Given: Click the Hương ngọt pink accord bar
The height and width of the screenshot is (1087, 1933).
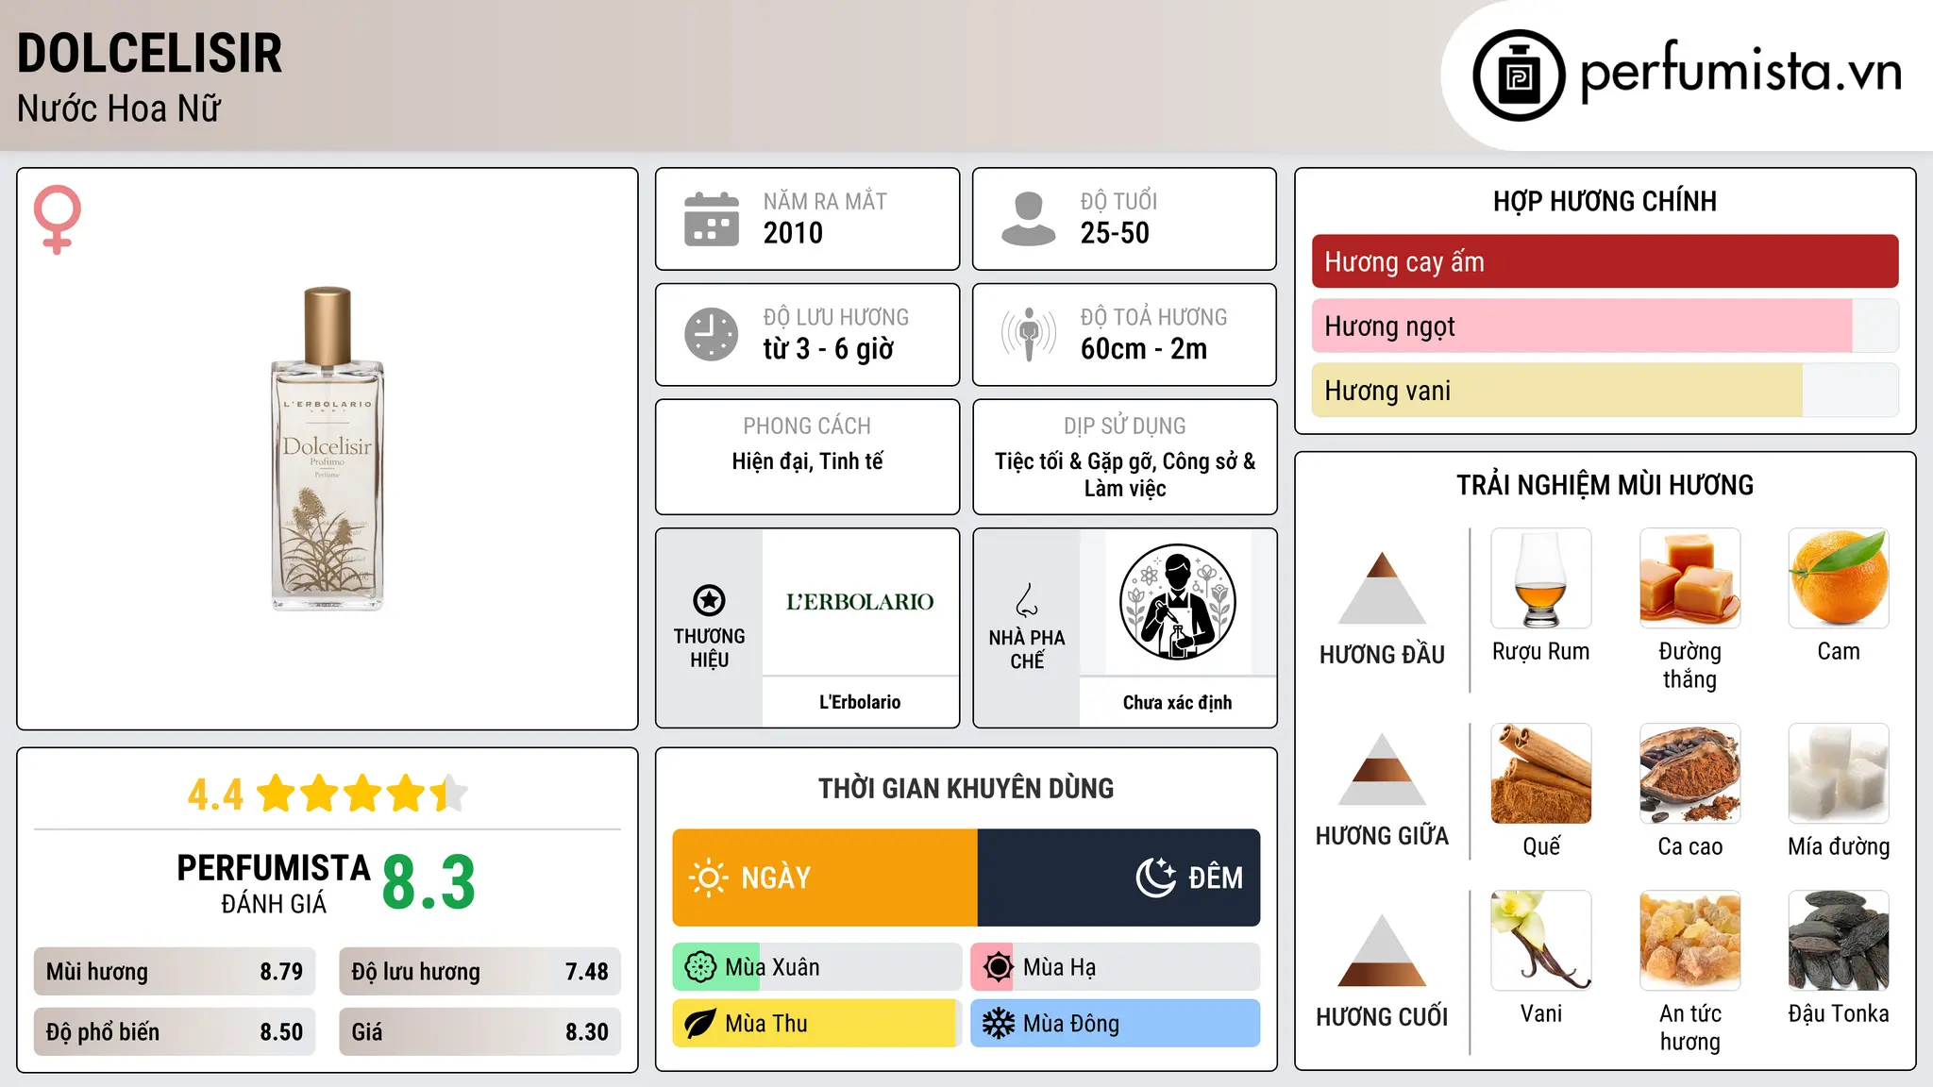Looking at the screenshot, I should click(1605, 326).
